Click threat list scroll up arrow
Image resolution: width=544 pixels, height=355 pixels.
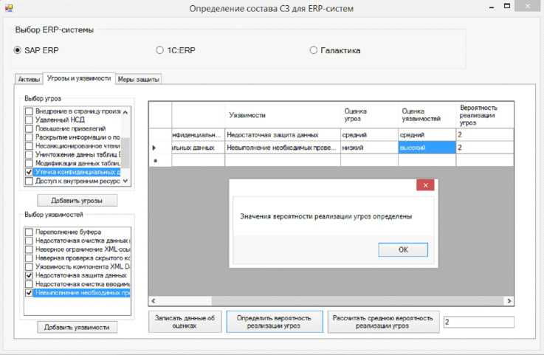pyautogui.click(x=125, y=111)
